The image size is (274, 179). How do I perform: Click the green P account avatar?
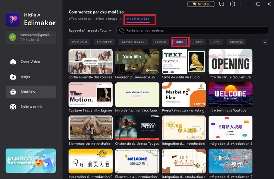coord(12,37)
